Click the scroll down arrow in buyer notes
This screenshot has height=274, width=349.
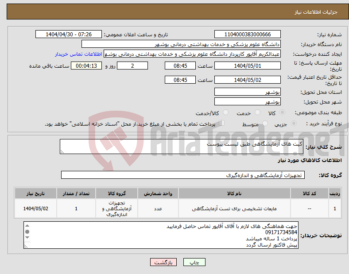27,238
